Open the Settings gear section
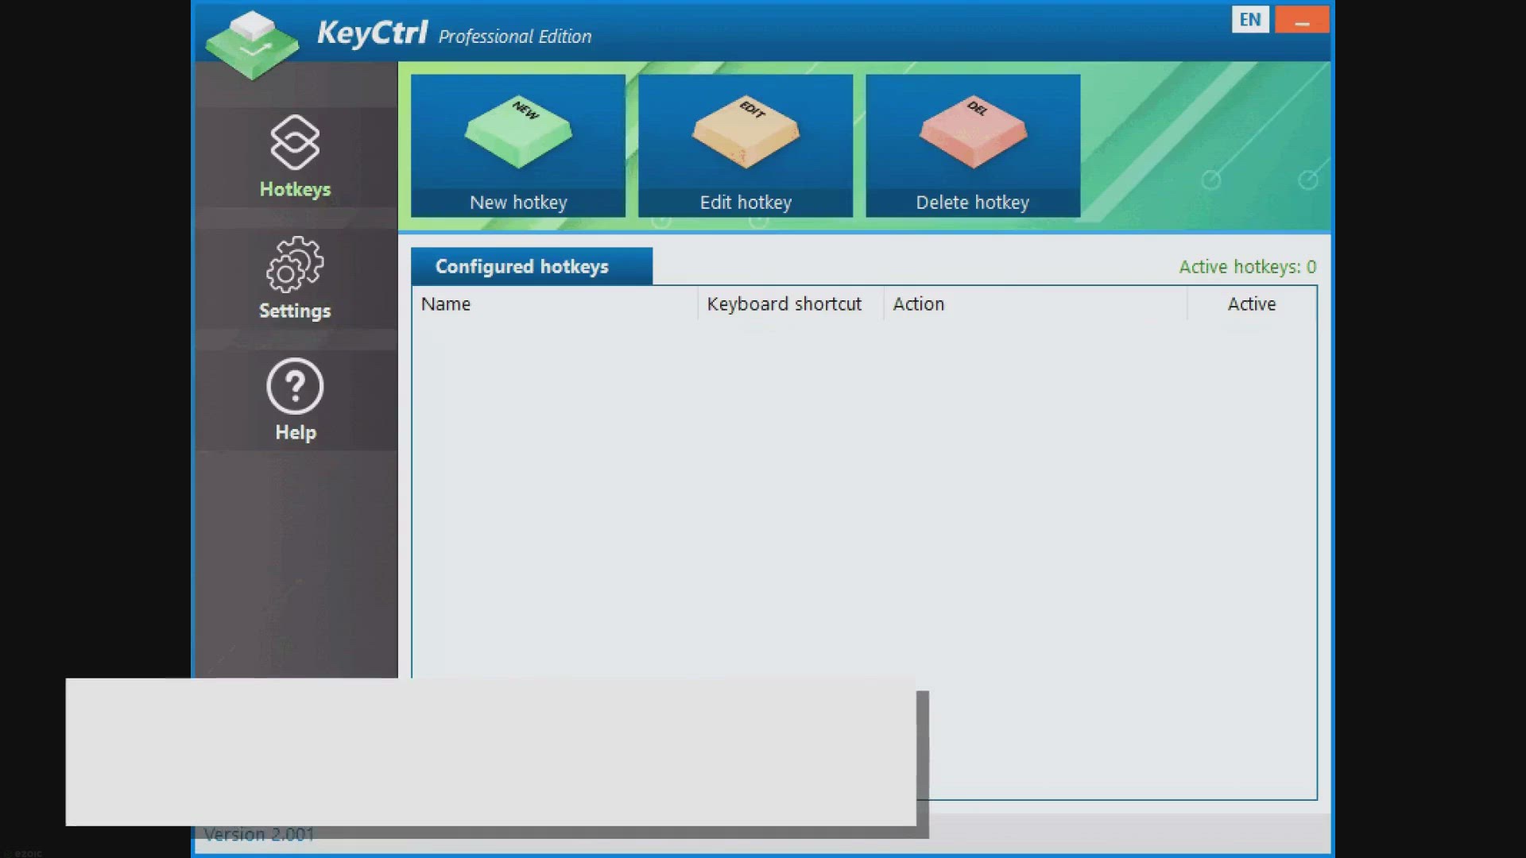This screenshot has height=858, width=1526. [295, 279]
